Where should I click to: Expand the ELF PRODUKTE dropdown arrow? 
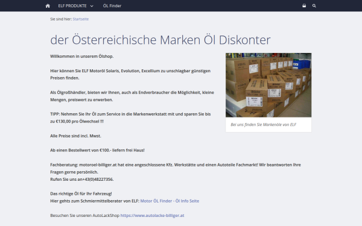(x=92, y=6)
